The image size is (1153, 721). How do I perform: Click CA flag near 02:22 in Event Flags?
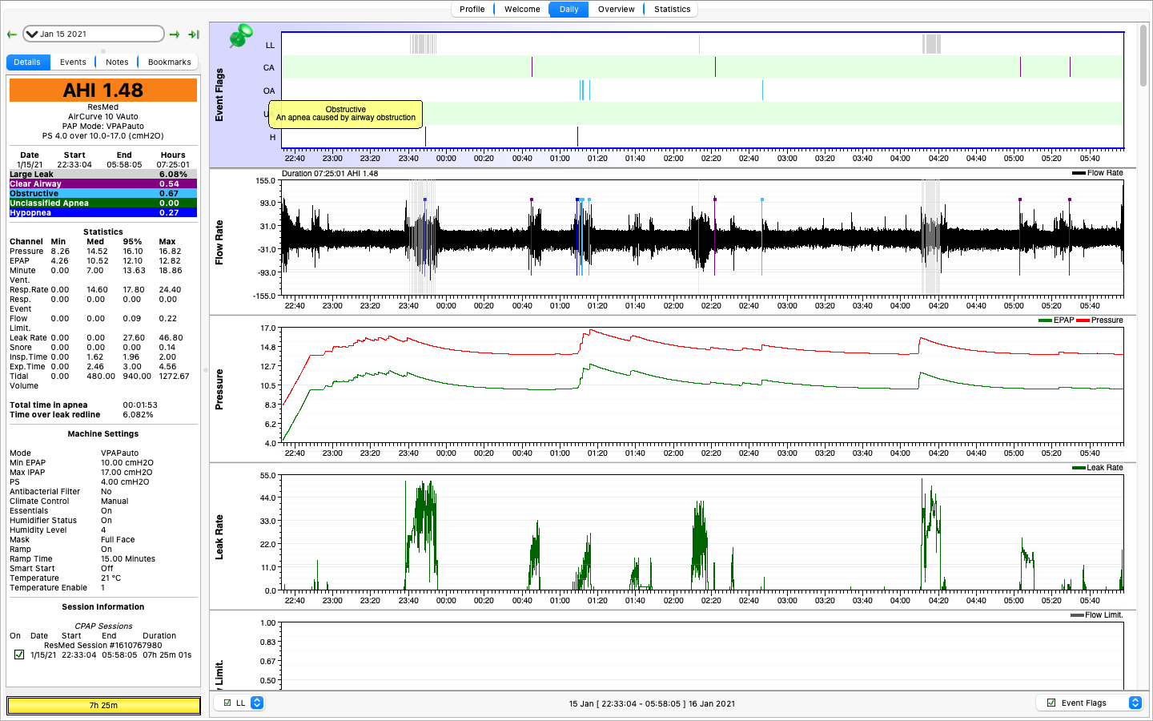pyautogui.click(x=715, y=67)
